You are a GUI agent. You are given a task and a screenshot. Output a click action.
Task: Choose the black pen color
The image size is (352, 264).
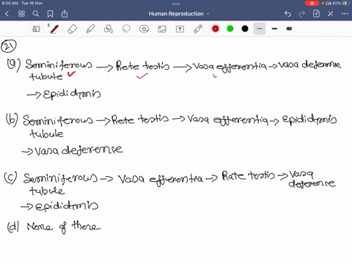(245, 29)
